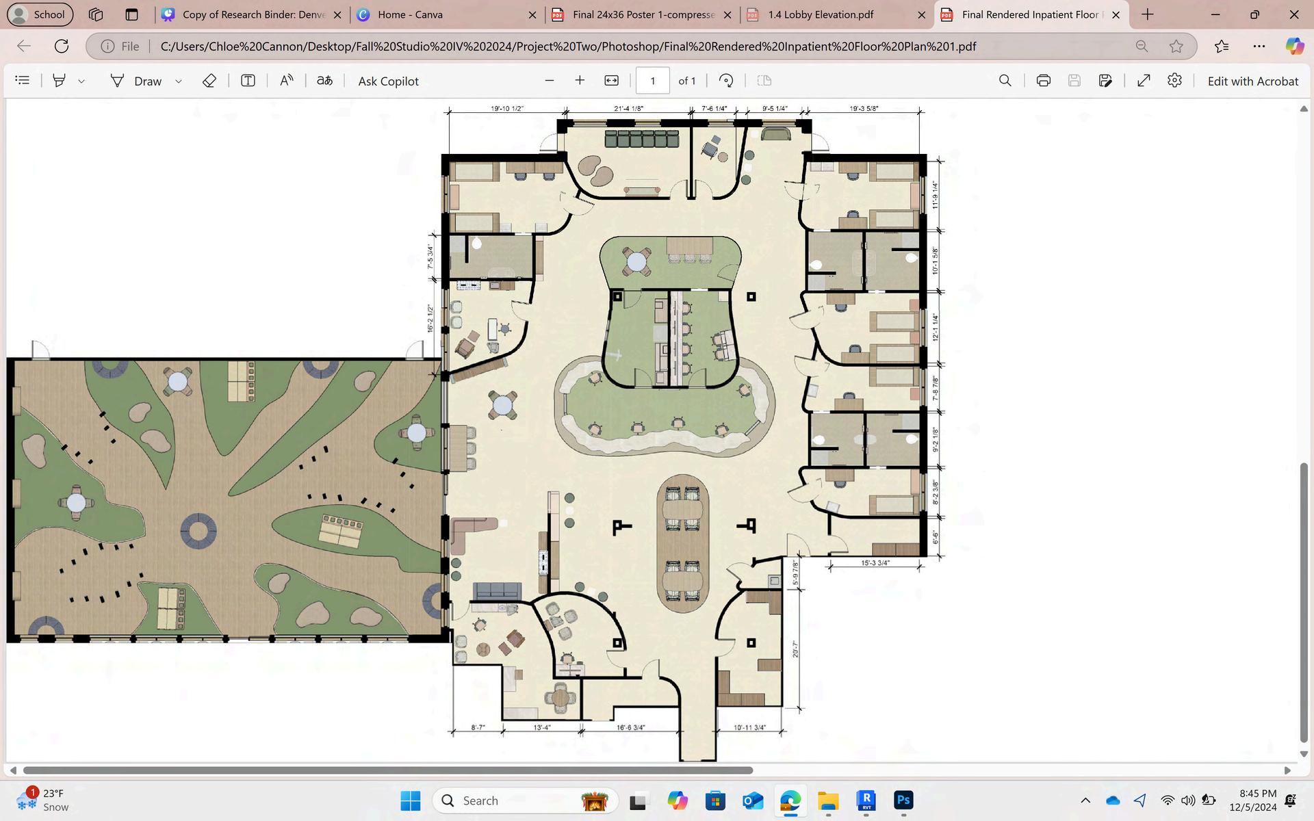Screen dimensions: 1314x821
Task: Open PDF view settings gear
Action: pyautogui.click(x=1174, y=81)
